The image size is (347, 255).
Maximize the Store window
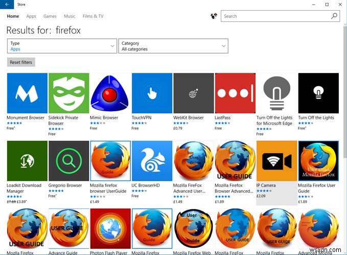pos(327,5)
